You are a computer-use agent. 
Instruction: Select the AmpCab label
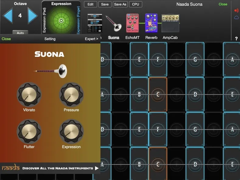click(170, 38)
